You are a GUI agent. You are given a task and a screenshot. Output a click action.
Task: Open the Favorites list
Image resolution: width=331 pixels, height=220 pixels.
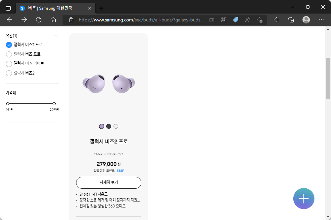276,20
